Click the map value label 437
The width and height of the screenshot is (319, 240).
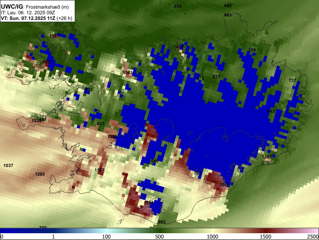point(101,123)
